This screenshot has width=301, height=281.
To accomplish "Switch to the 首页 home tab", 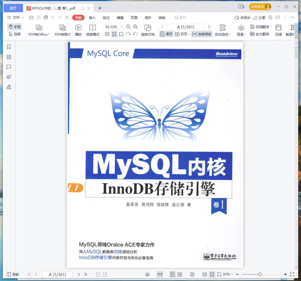I will pyautogui.click(x=13, y=8).
